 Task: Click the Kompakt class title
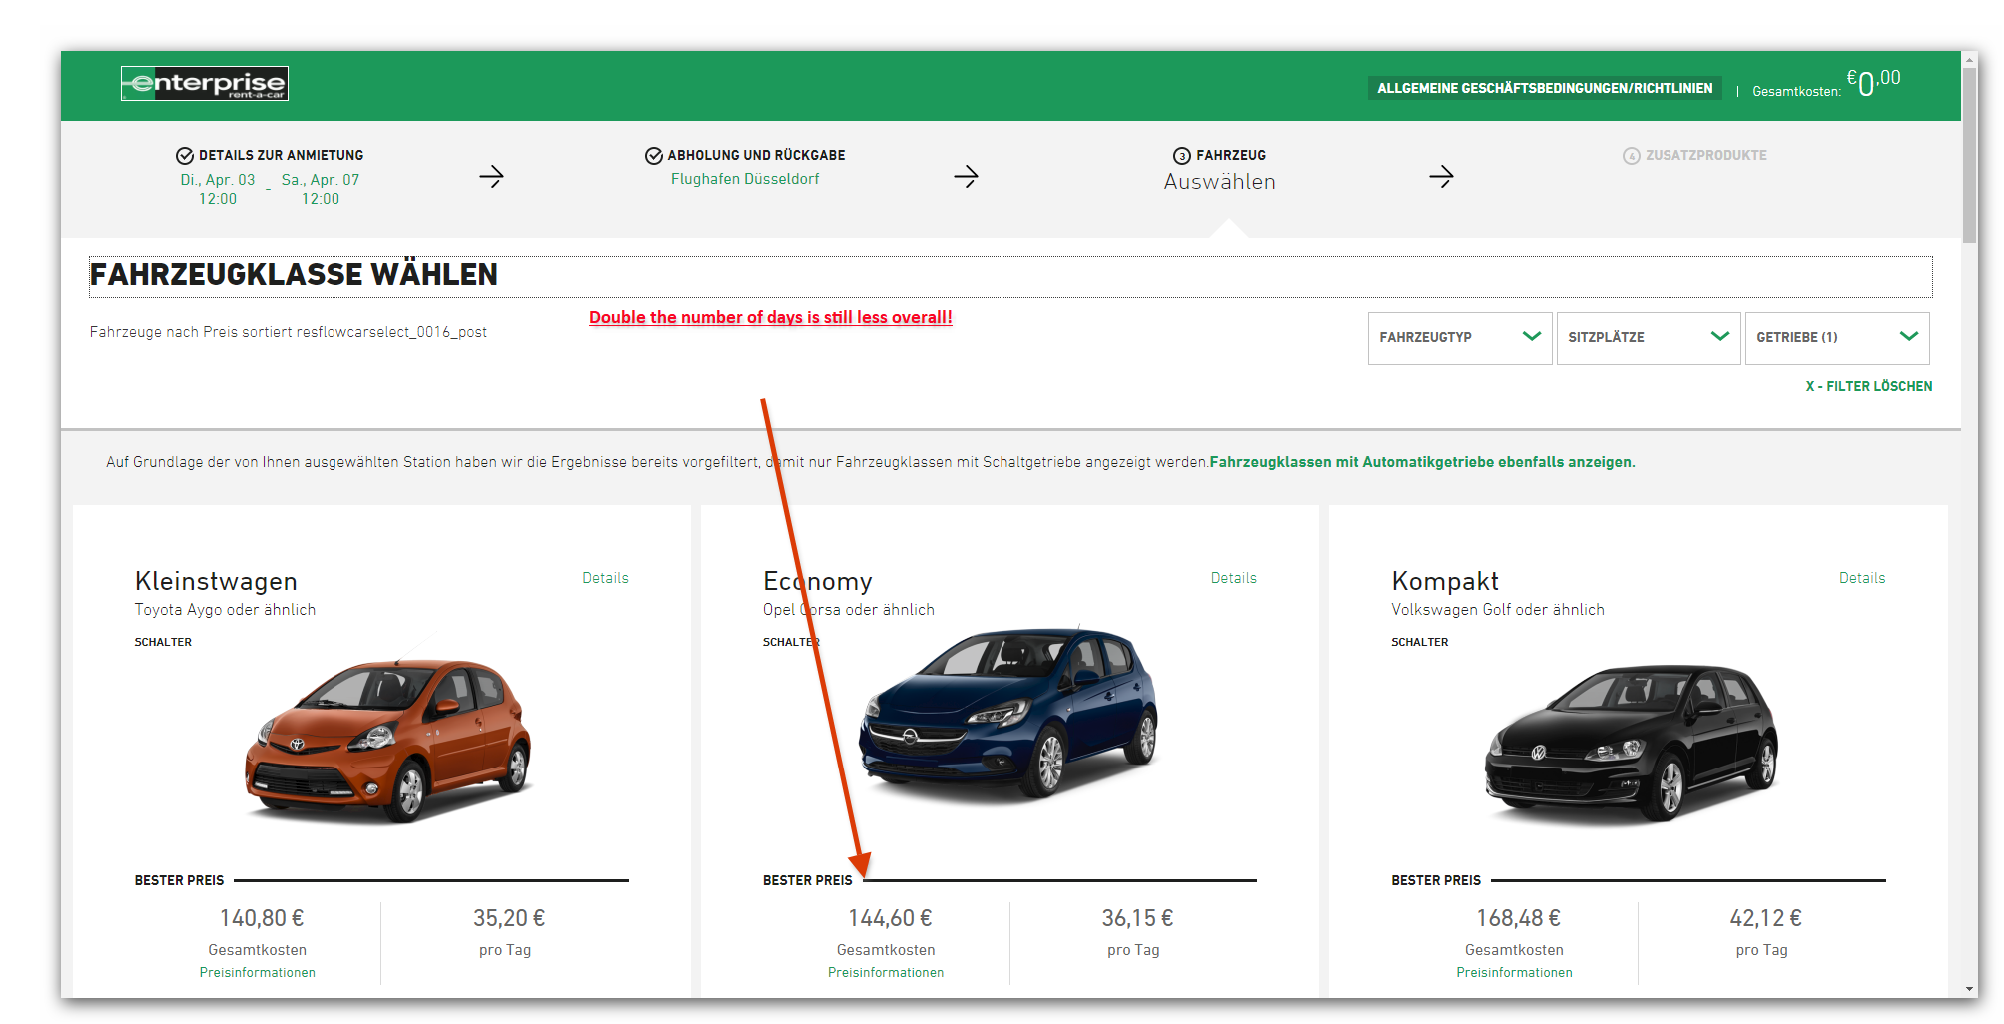1445,581
